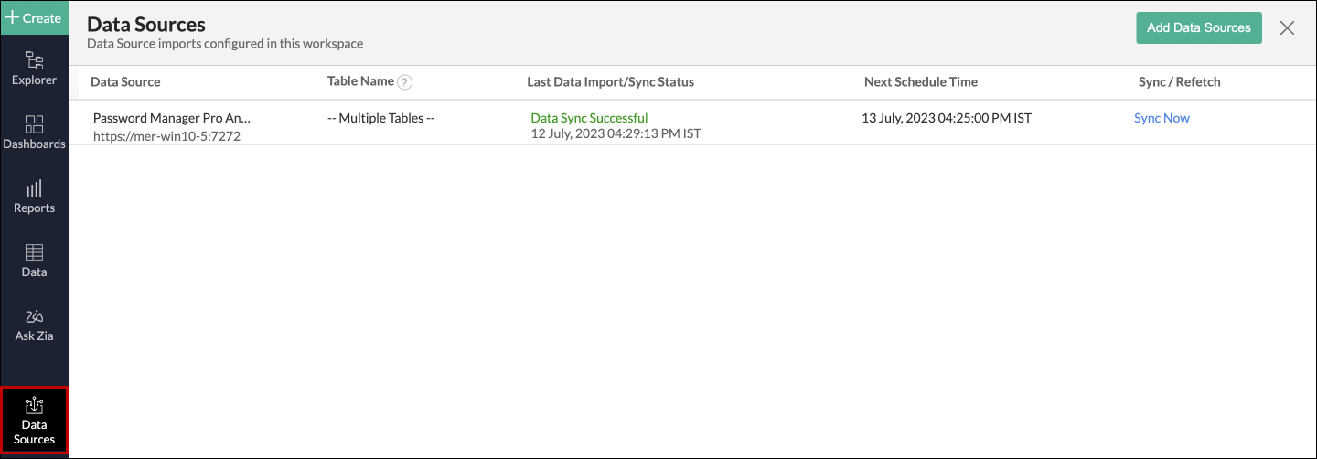Viewport: 1317px width, 459px height.
Task: Click the Data Sync Successful status
Action: tap(589, 118)
